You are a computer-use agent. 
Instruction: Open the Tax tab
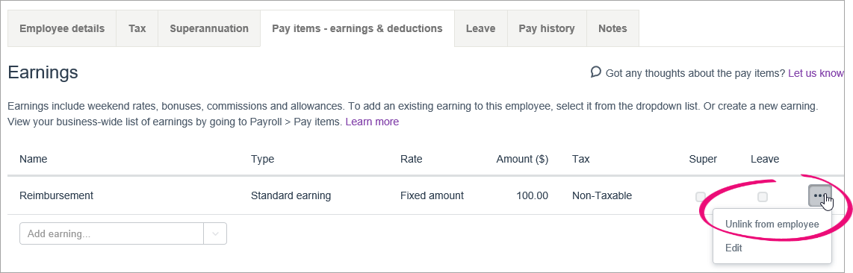click(137, 29)
